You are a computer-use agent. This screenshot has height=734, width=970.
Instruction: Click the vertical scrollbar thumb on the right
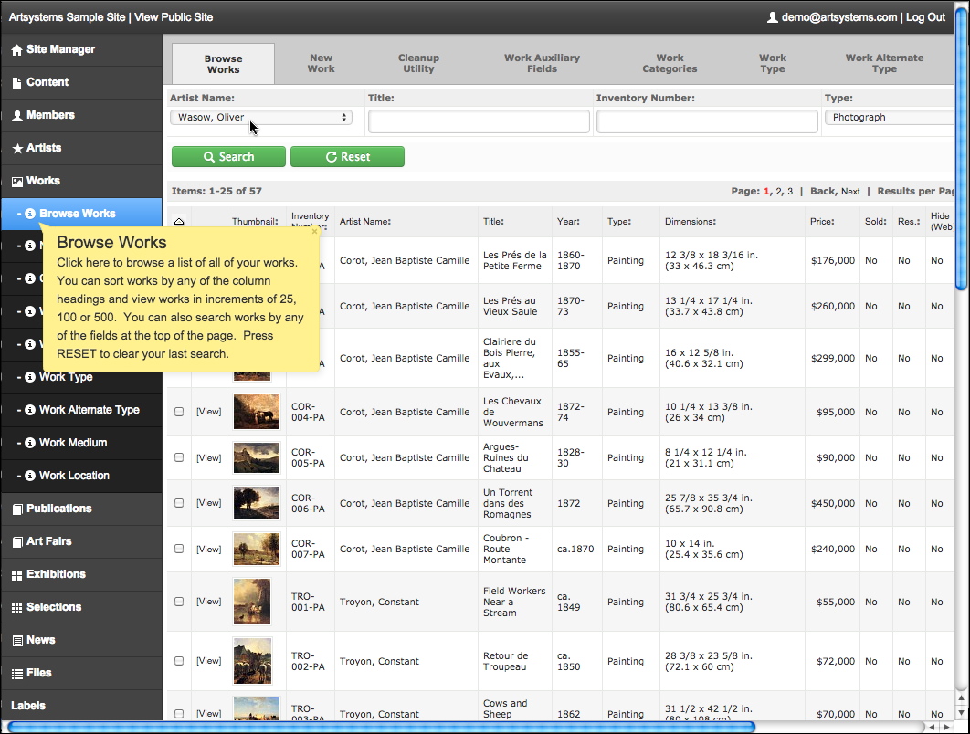[962, 149]
